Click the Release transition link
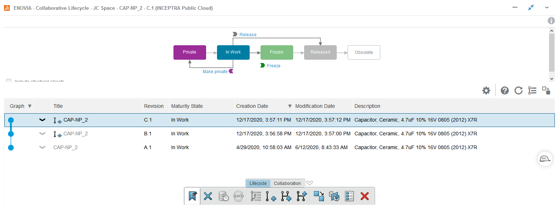Screen dimensions: 557x207 point(248,35)
